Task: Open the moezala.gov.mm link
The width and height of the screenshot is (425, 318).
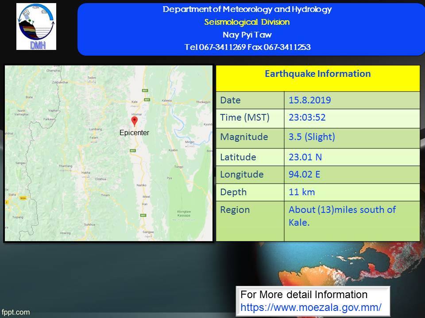Action: pyautogui.click(x=311, y=307)
